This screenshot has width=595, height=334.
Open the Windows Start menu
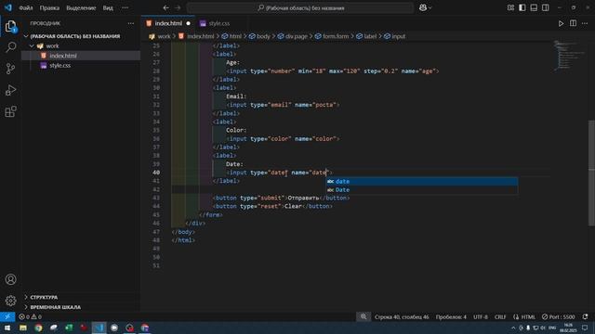tap(7, 328)
